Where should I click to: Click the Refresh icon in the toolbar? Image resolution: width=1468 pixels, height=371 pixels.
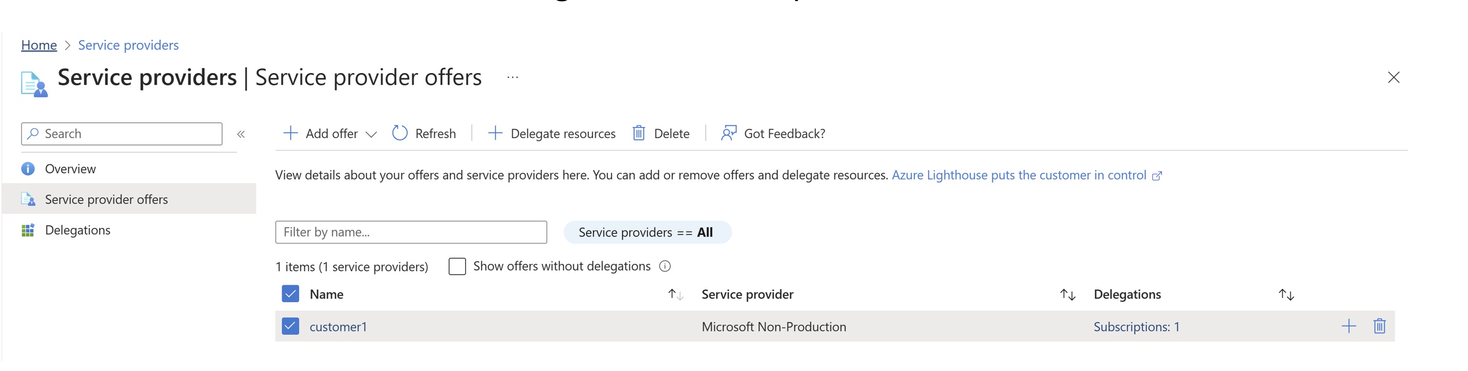[x=400, y=133]
